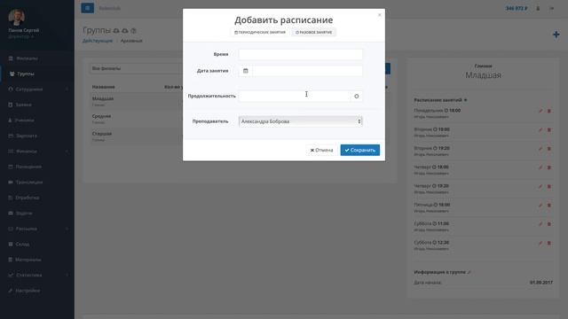Open the calendar icon next to Дата занятия
Image resolution: width=568 pixels, height=319 pixels.
click(246, 71)
